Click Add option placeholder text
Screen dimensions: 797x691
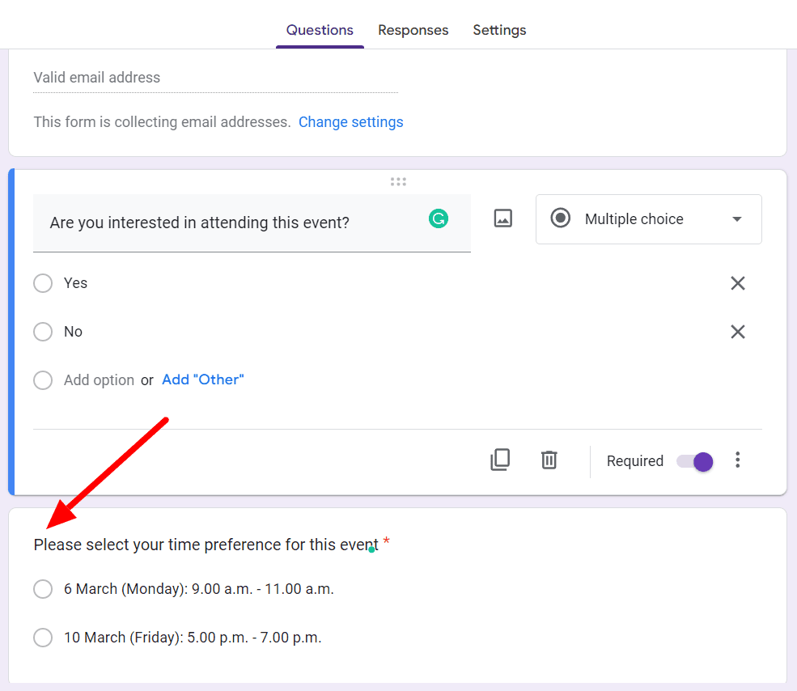(99, 379)
